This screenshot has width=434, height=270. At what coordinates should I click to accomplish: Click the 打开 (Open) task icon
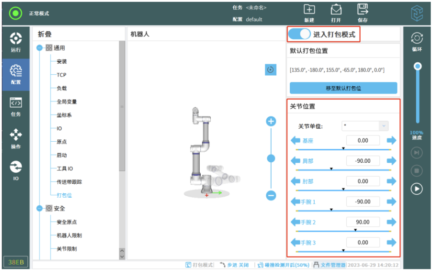point(336,10)
